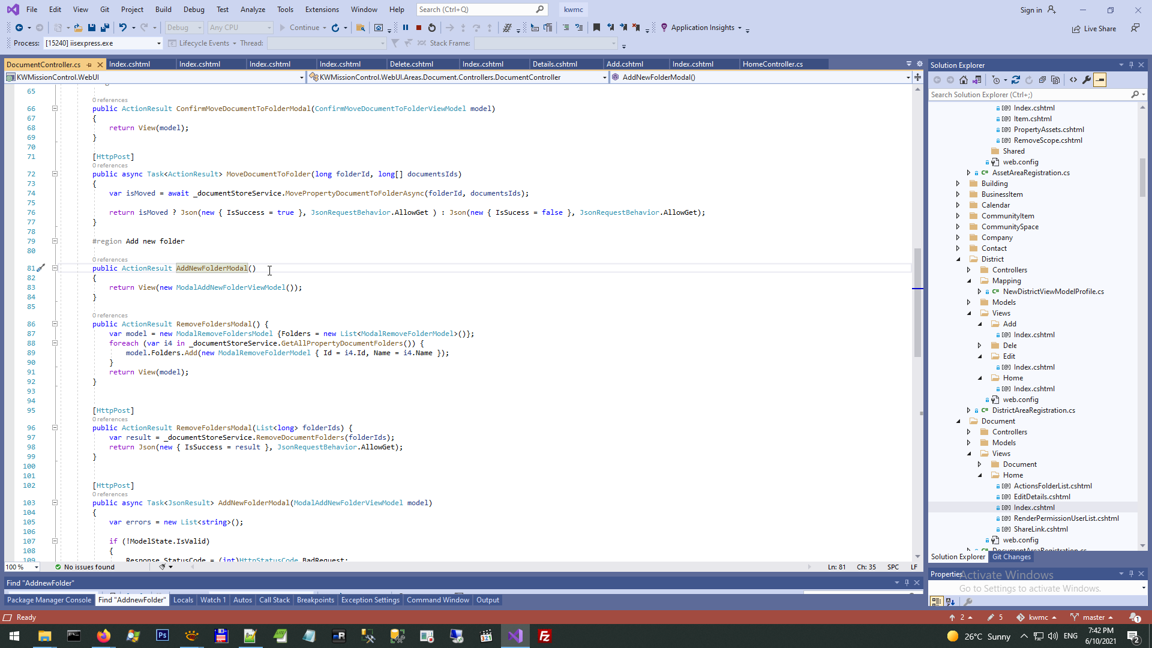Screen dimensions: 1152x648
Task: Click Collapse All in Solution Explorer
Action: (1042, 80)
